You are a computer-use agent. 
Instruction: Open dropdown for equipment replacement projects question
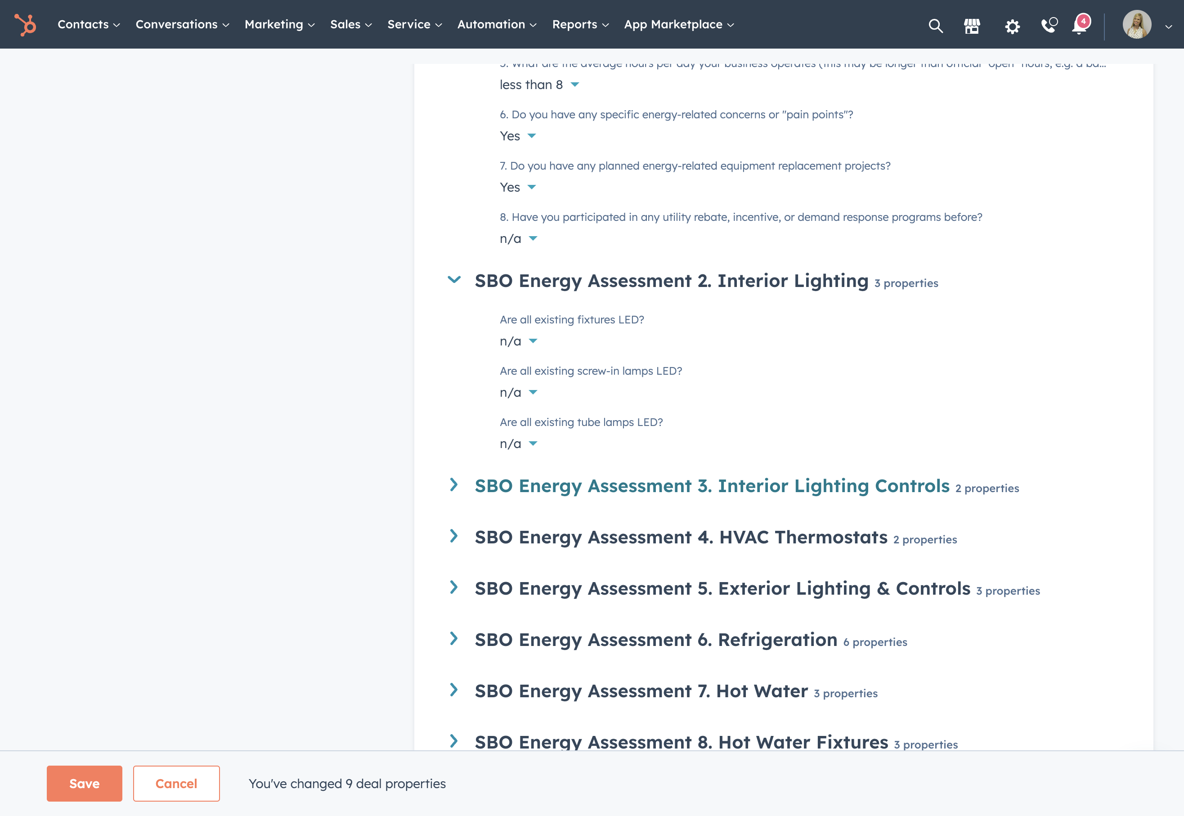518,187
